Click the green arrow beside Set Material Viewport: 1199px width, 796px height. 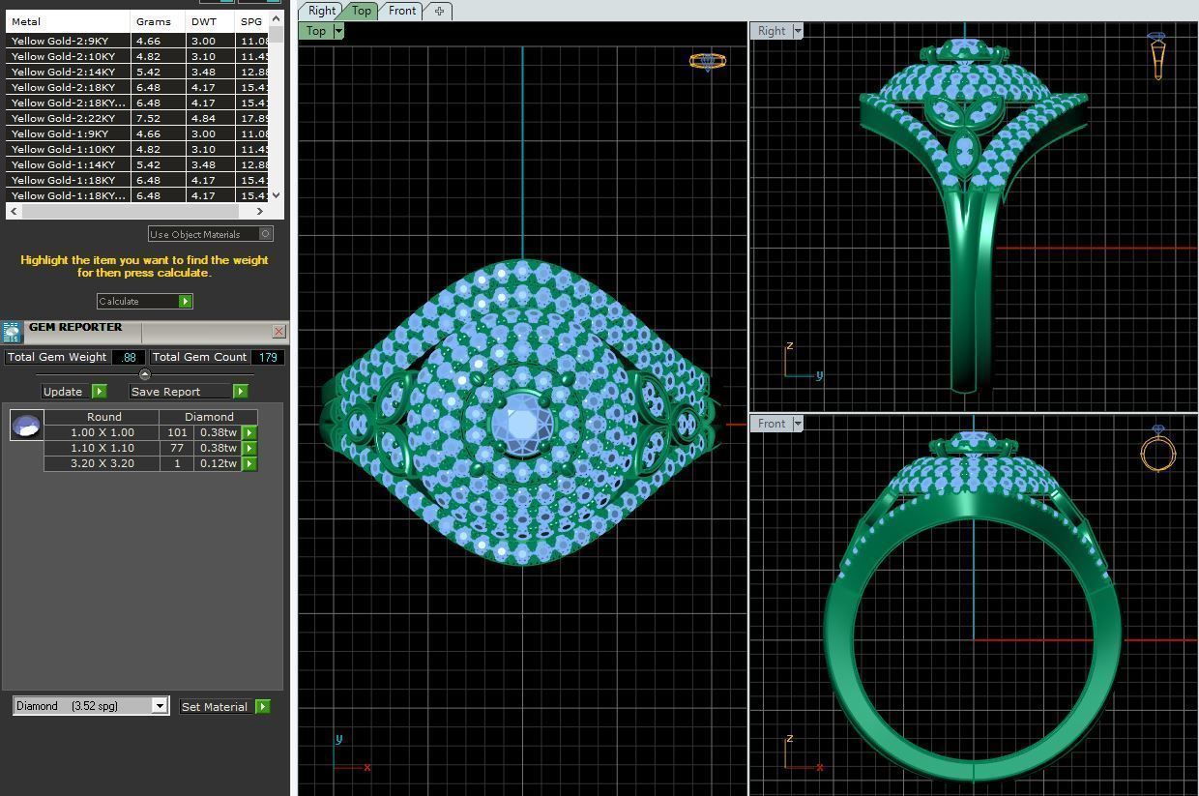tap(263, 707)
